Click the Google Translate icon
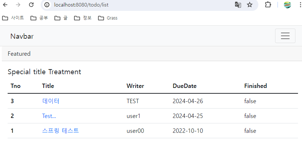 click(x=238, y=5)
